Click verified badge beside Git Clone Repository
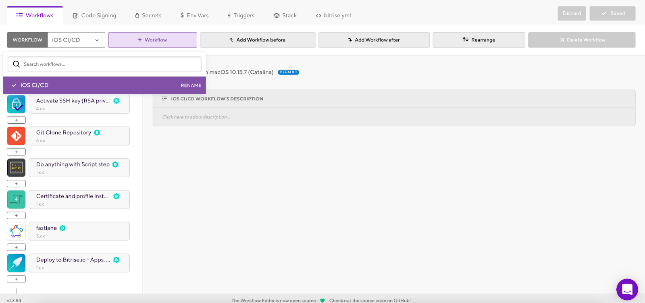This screenshot has width=645, height=303. (x=97, y=133)
